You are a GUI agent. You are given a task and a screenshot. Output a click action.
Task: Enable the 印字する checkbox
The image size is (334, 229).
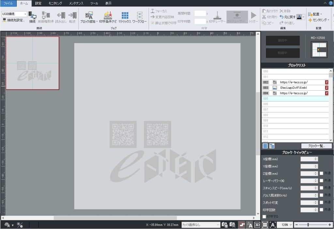click(264, 217)
